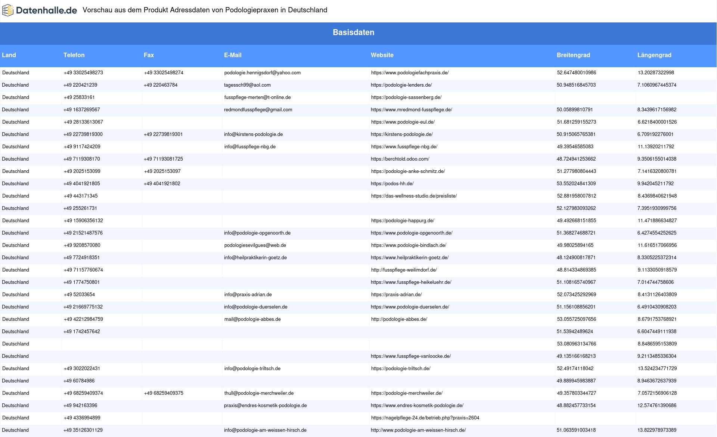Click the Fax column header

[x=149, y=55]
